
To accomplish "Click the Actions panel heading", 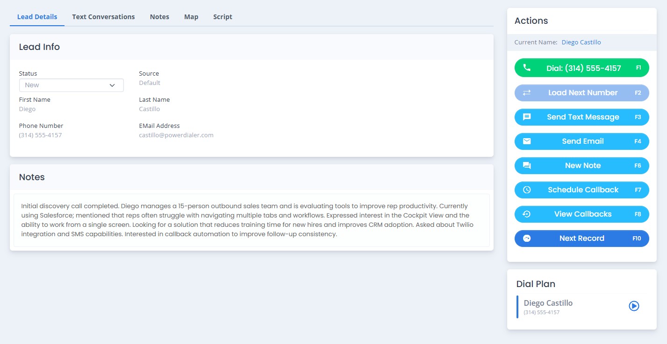I will (531, 21).
